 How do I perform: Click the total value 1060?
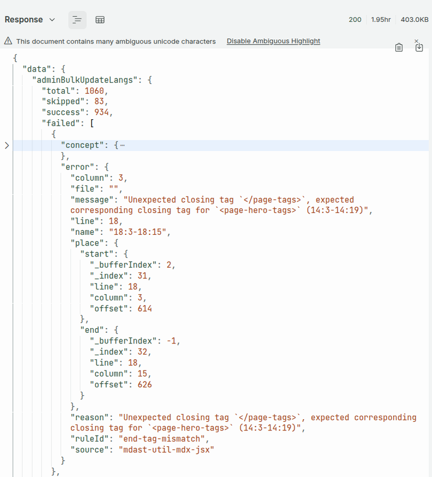[x=94, y=91]
